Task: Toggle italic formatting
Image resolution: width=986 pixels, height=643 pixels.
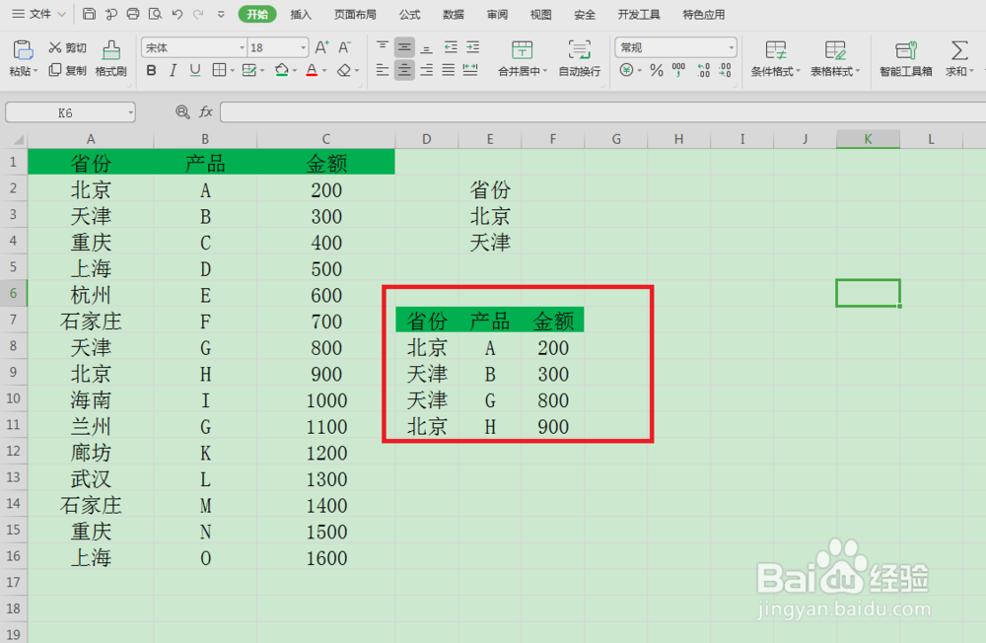Action: tap(173, 70)
